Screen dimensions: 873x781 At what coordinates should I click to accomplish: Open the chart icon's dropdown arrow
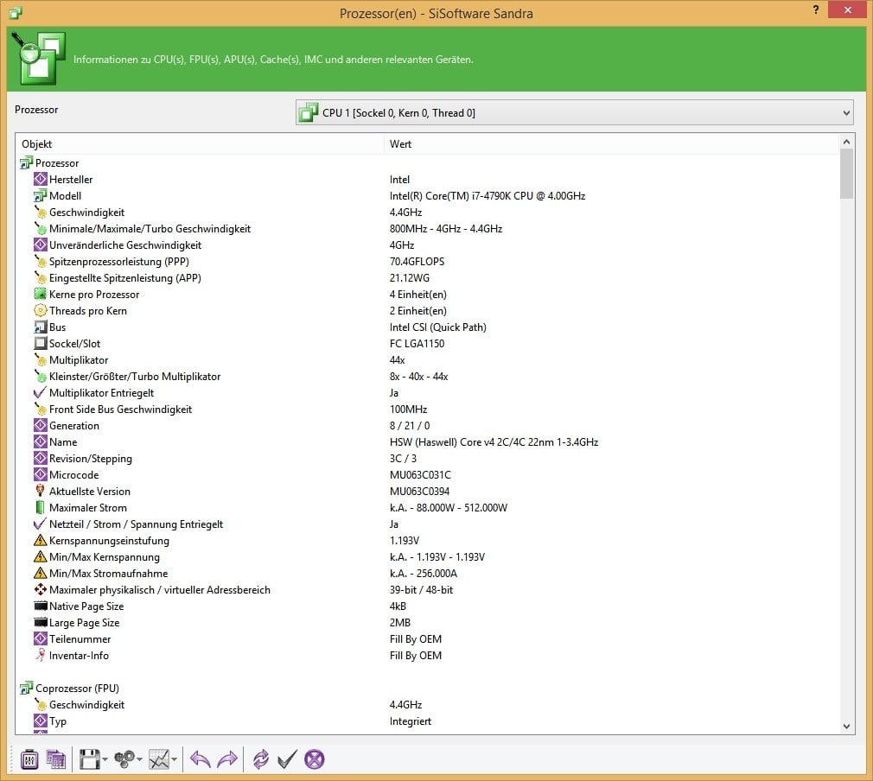pyautogui.click(x=175, y=759)
